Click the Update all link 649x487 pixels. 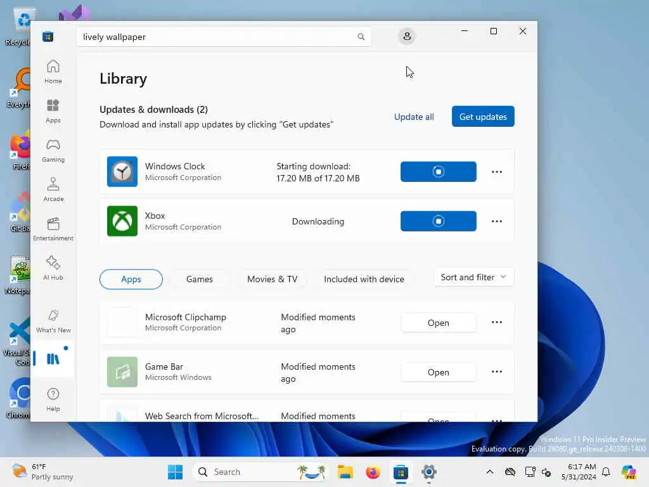(x=414, y=117)
